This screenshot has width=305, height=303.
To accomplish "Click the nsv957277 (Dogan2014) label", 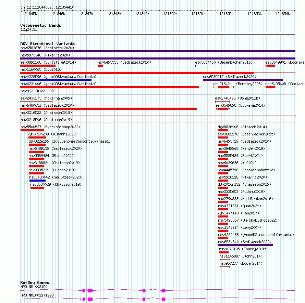I will pyautogui.click(x=241, y=263).
